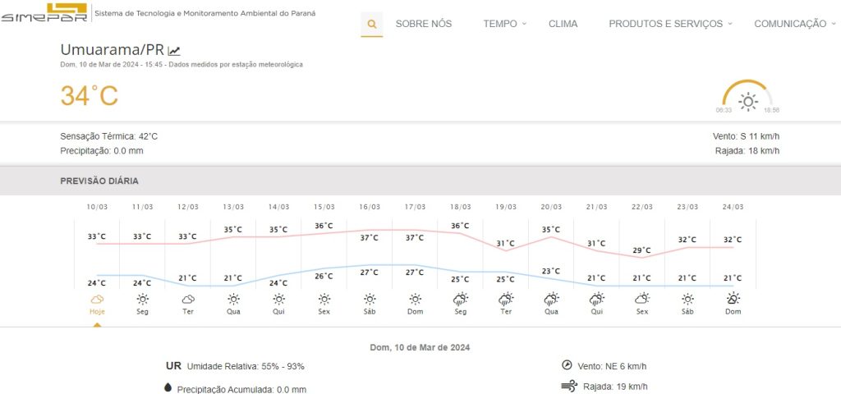Click the PREVISÃO DIÁRIA section header
Screen dimensions: 841x394
coord(99,181)
